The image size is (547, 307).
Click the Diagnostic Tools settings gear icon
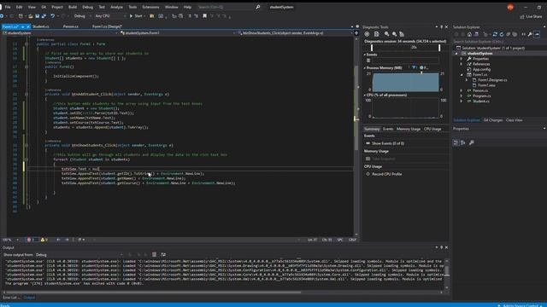(367, 34)
